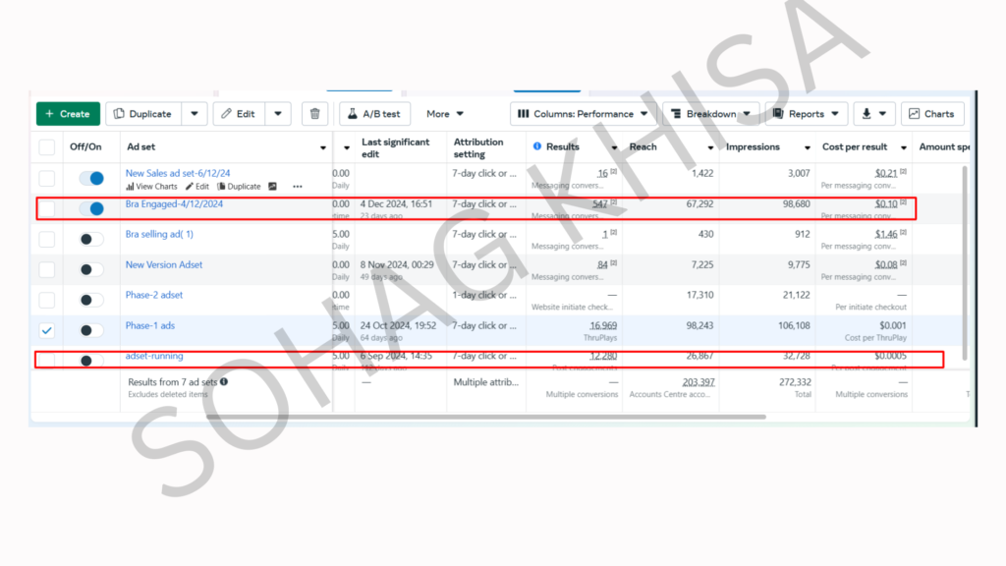
Task: Tick checkbox for New Version Adset
Action: tap(47, 269)
